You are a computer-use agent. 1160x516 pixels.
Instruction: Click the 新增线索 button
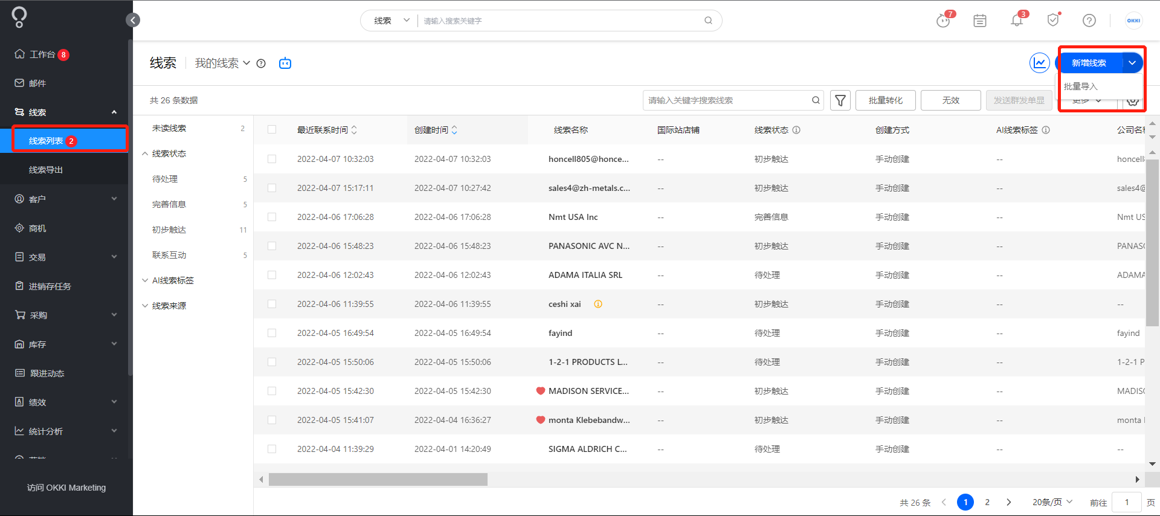[1089, 63]
